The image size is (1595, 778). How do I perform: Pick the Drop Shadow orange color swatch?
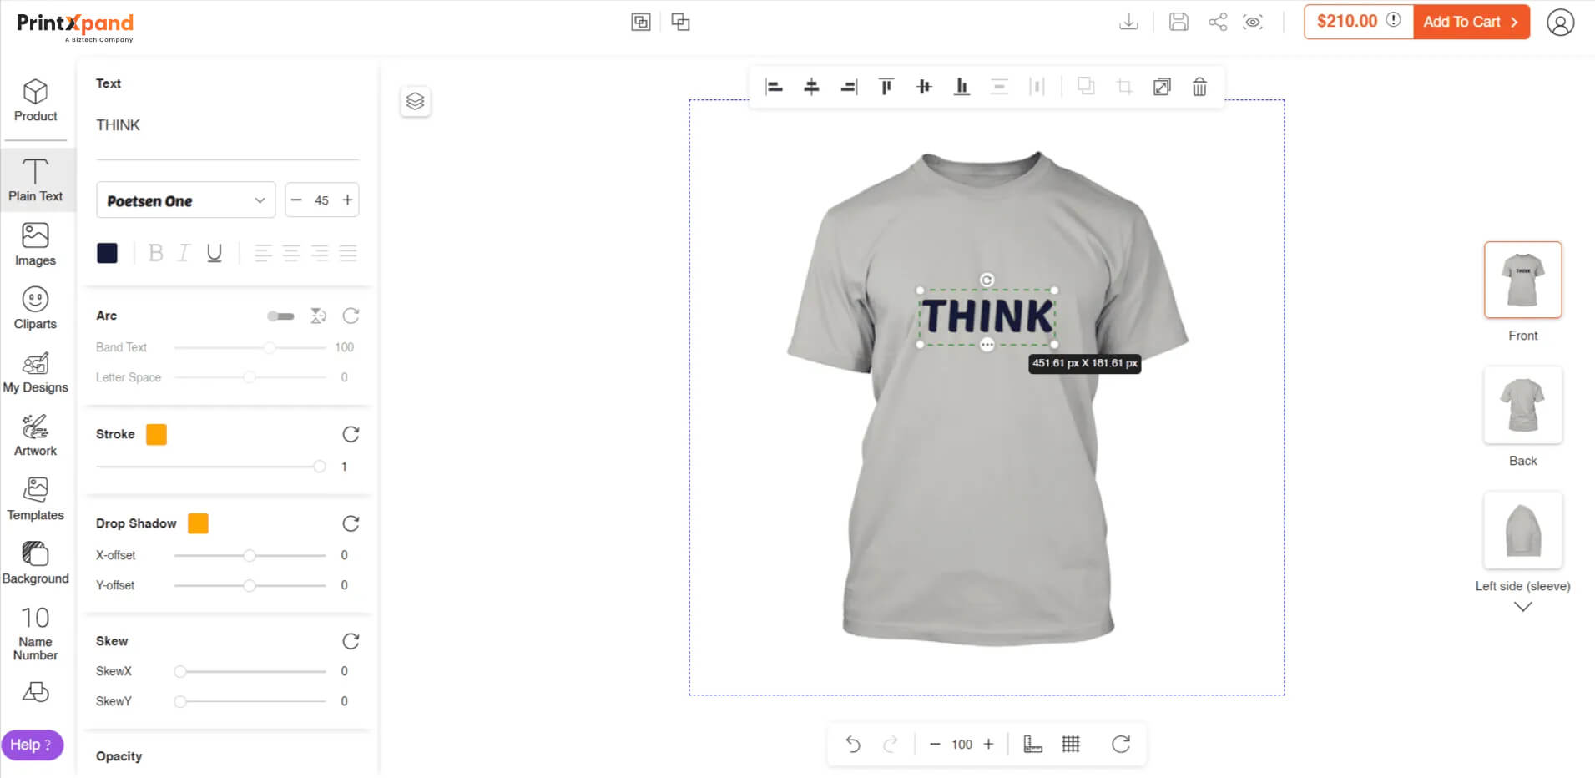pyautogui.click(x=198, y=523)
